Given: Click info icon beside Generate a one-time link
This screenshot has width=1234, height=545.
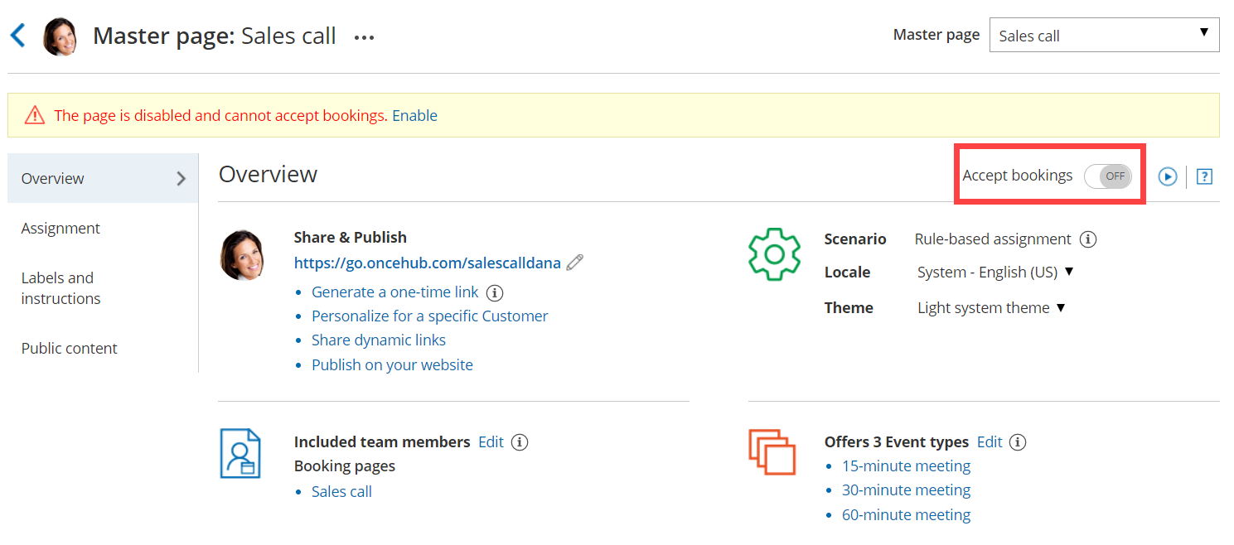Looking at the screenshot, I should click(495, 292).
